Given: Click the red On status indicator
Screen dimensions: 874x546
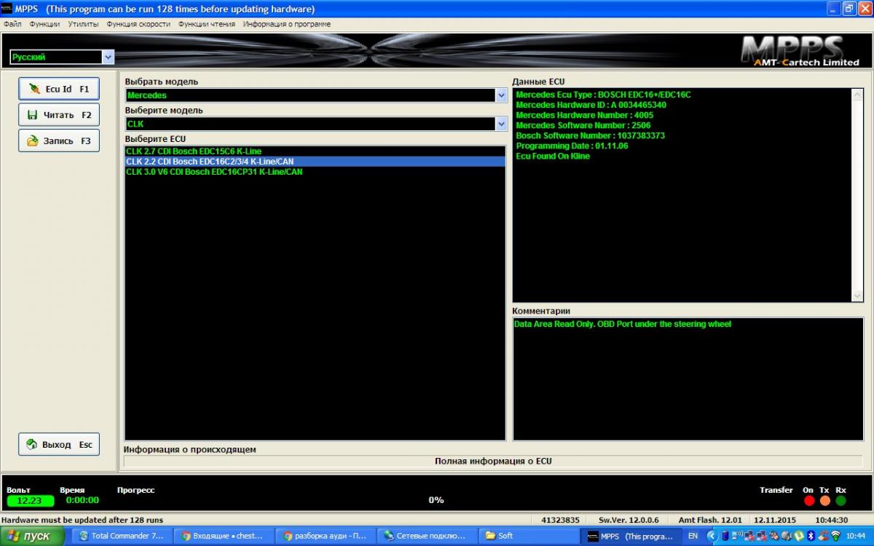Looking at the screenshot, I should point(809,501).
